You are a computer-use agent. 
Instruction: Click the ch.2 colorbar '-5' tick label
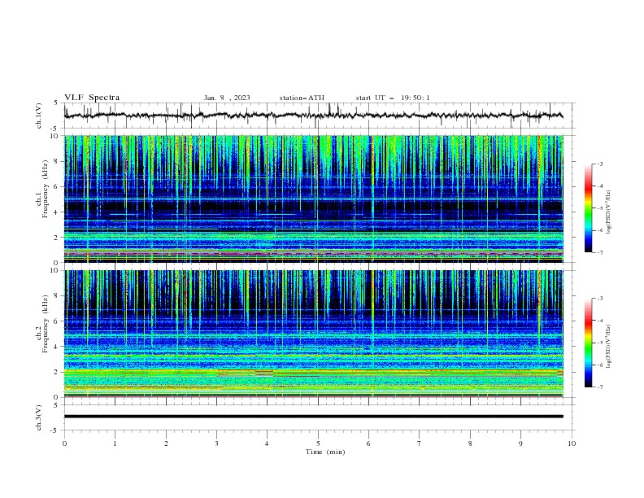coord(600,343)
